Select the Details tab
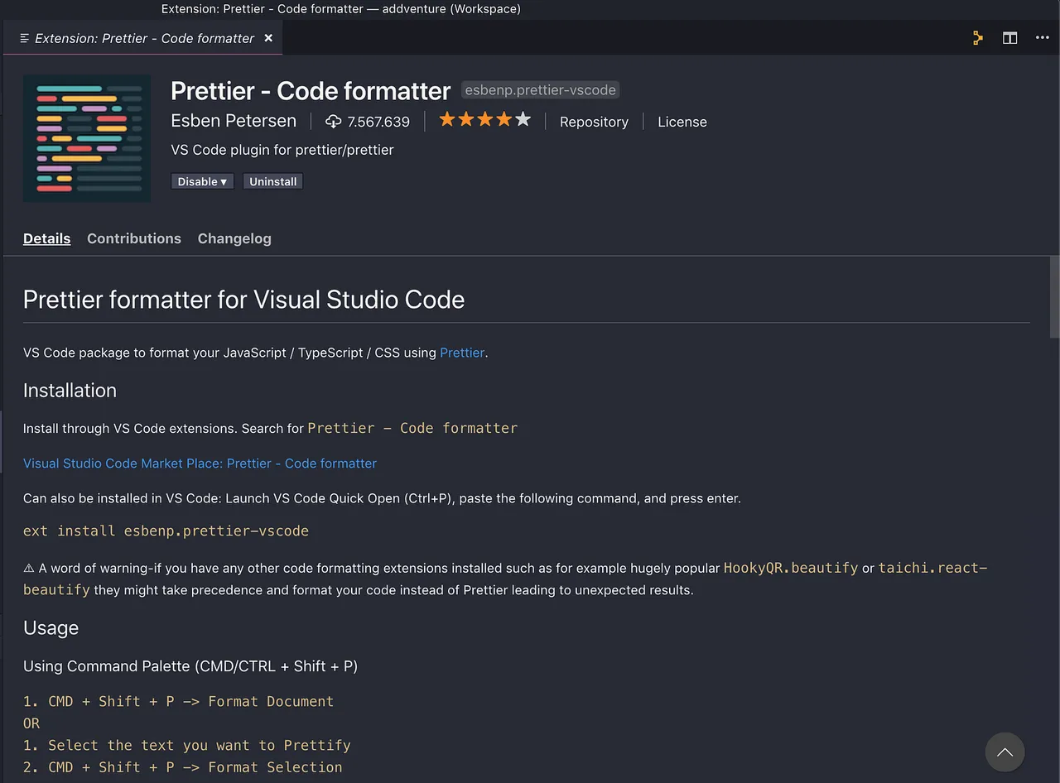 [x=46, y=238]
